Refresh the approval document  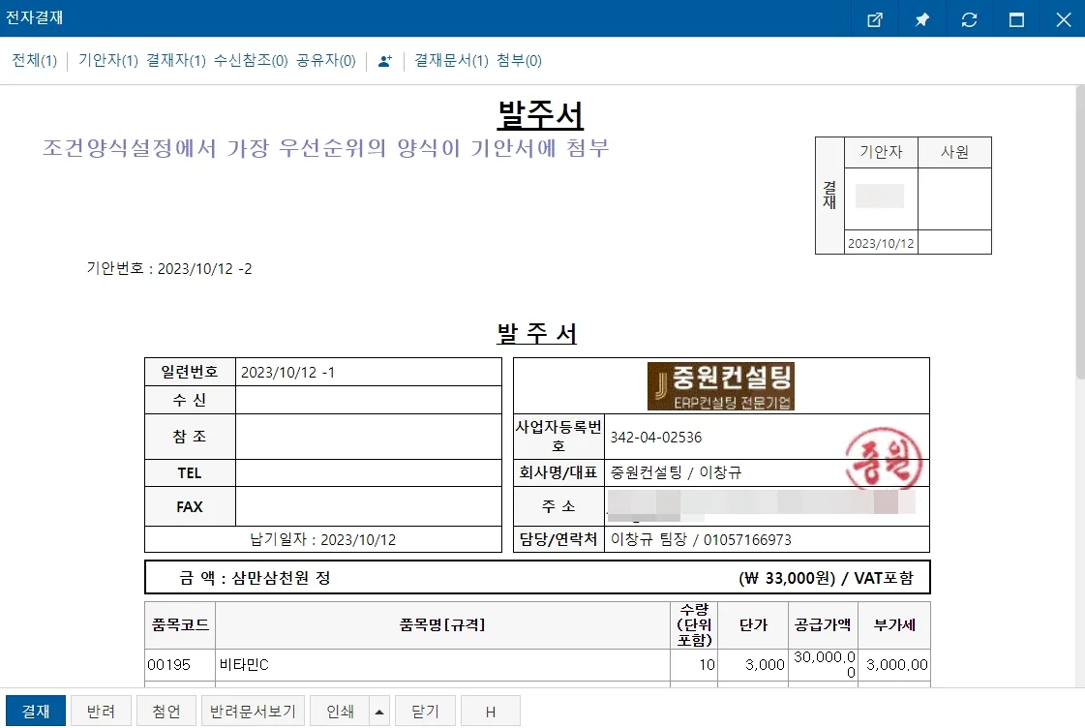click(x=969, y=19)
